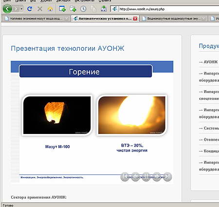Close the 'топливо экономия мазут' tab
Screen dimensions: 219x207
coord(66,19)
